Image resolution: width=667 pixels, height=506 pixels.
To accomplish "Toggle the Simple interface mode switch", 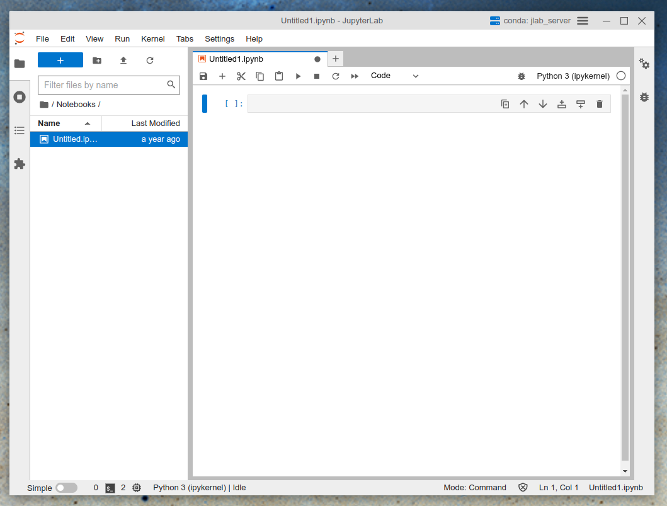I will 66,488.
